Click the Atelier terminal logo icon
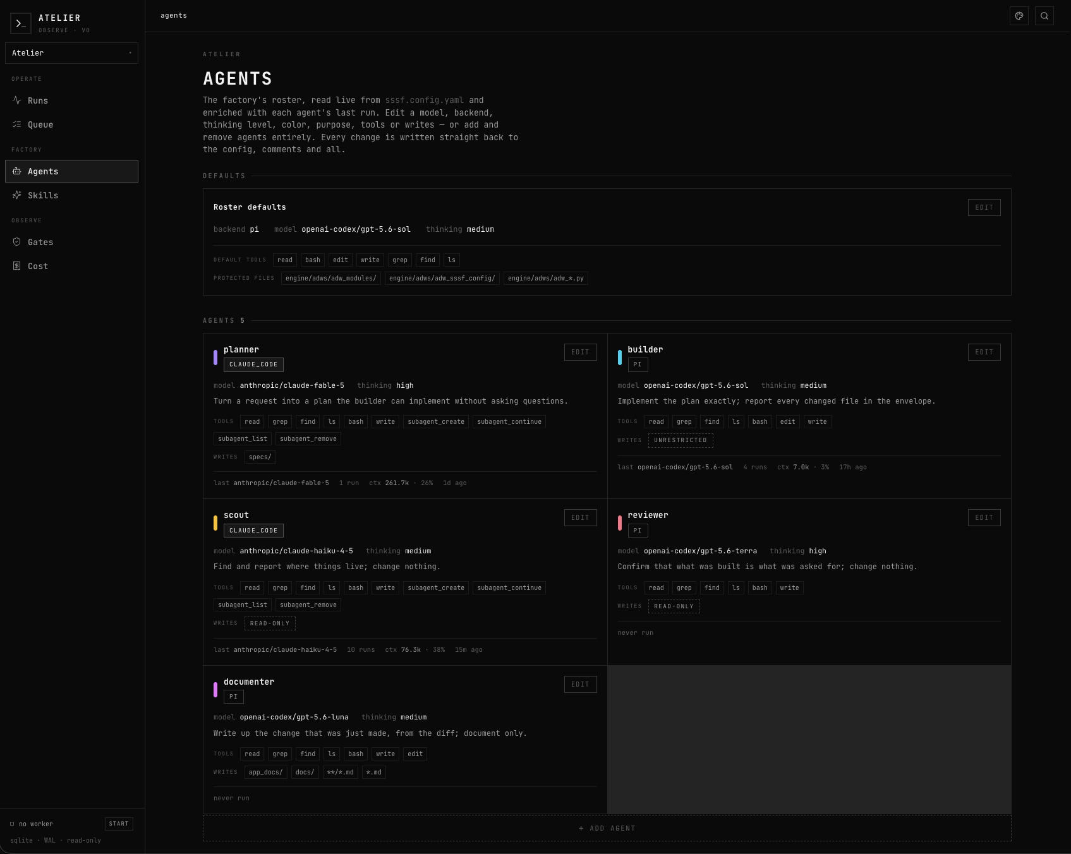Viewport: 1071px width, 854px height. click(21, 23)
